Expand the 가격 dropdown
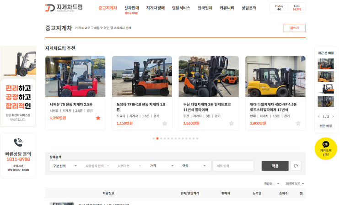This screenshot has width=340, height=205. pos(162,166)
